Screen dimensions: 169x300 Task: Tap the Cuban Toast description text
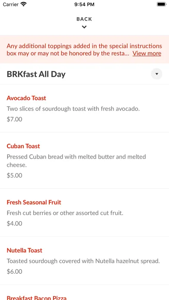76,161
